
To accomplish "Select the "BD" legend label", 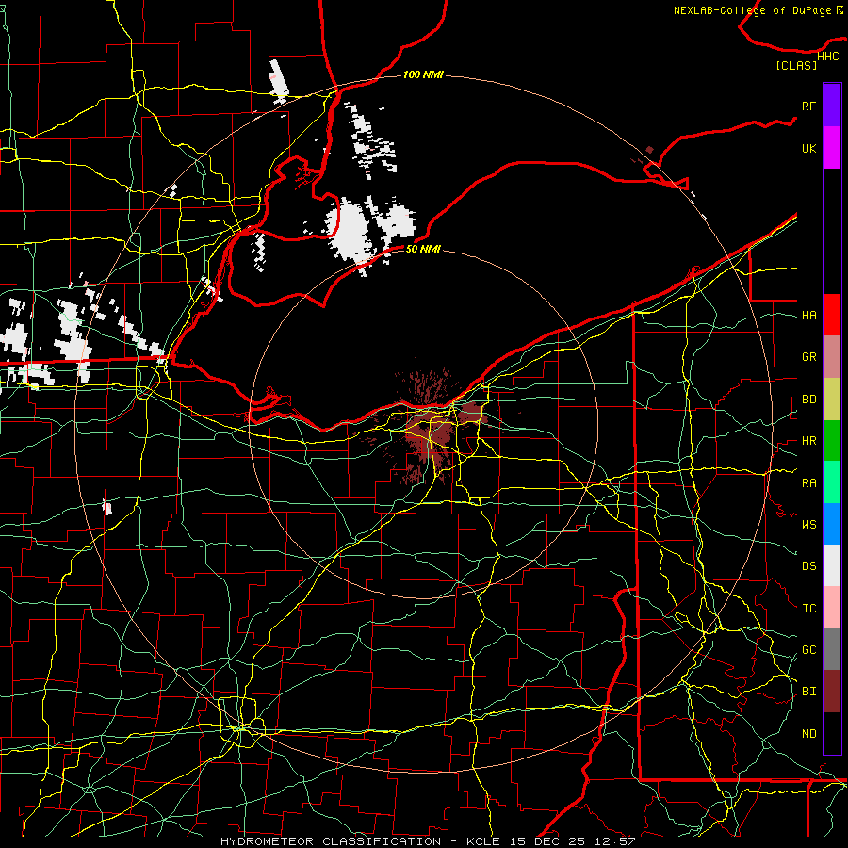I will click(808, 400).
